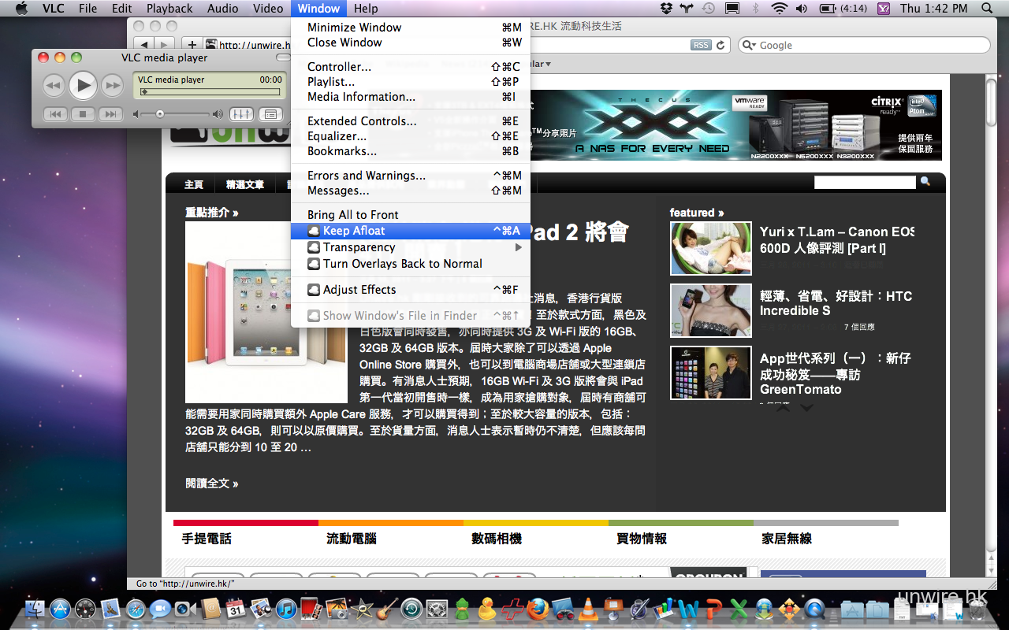This screenshot has width=1009, height=630.
Task: Click the rewind button in VLC
Action: coord(53,85)
